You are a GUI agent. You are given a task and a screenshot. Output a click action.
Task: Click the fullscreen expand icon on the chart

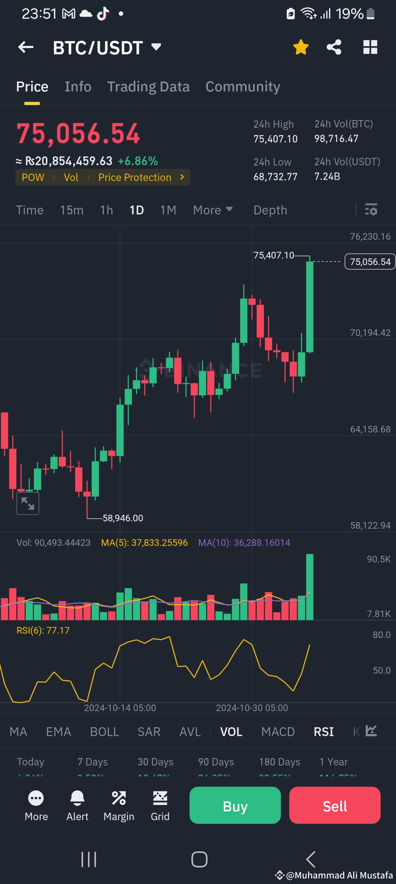pyautogui.click(x=28, y=503)
